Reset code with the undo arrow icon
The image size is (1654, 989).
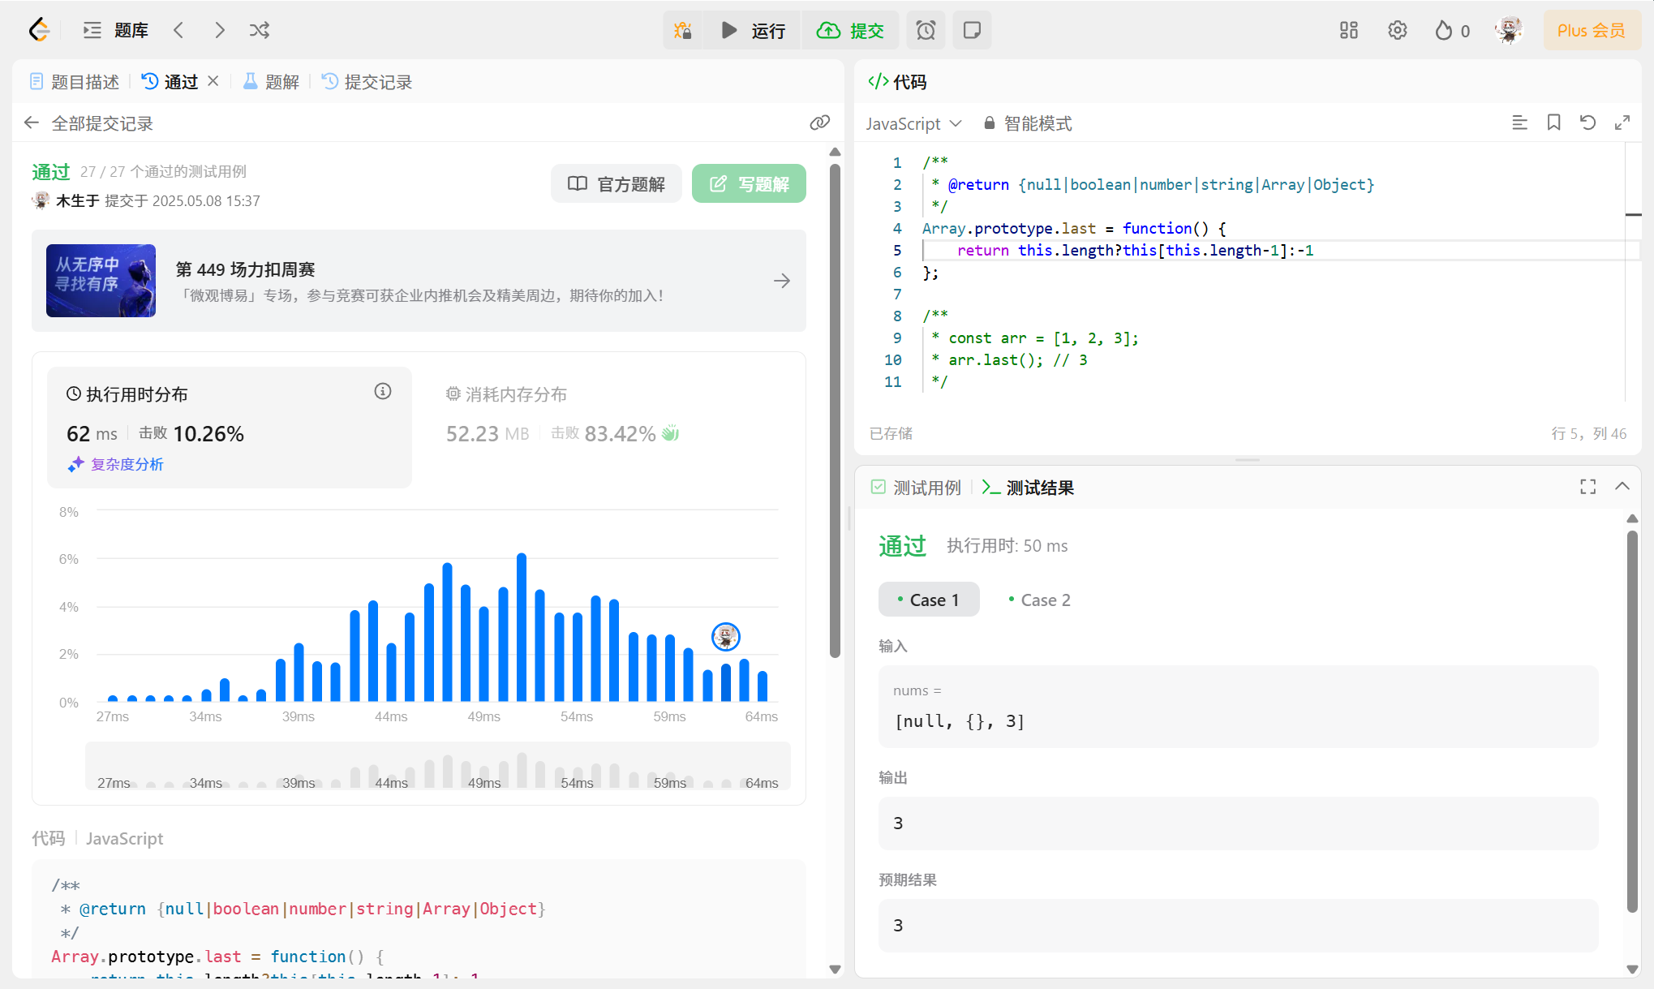[1587, 123]
